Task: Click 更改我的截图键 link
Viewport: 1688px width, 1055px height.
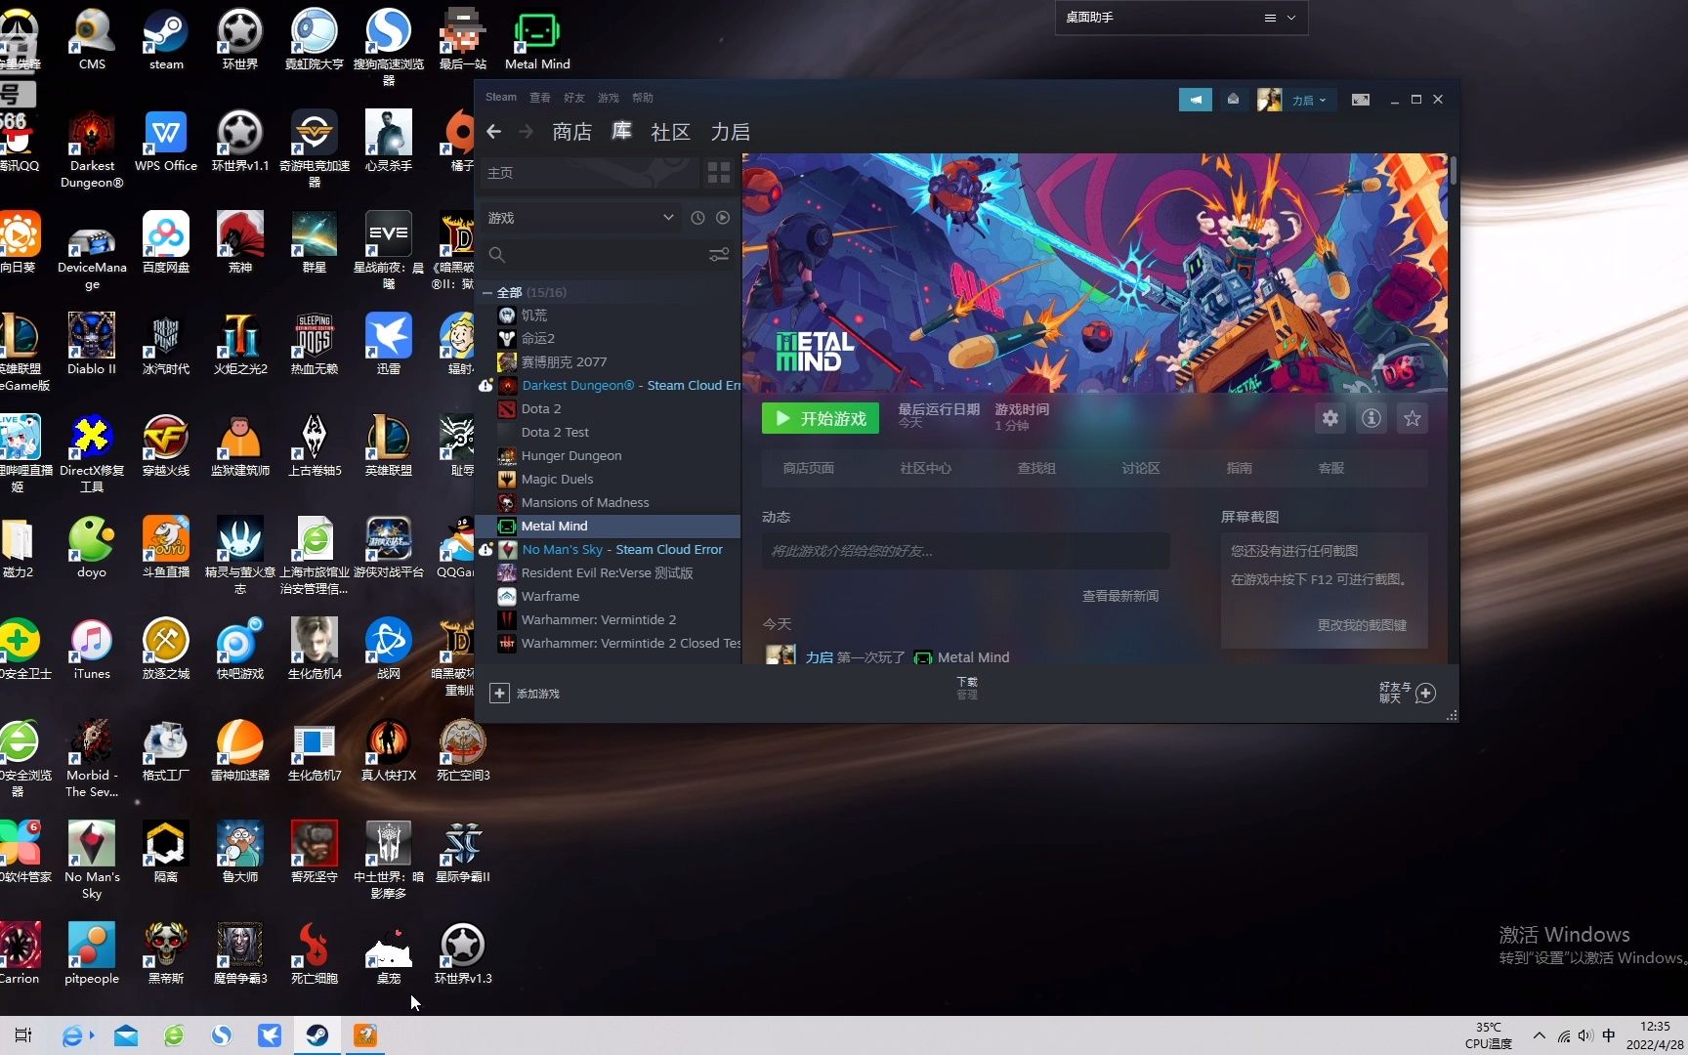Action: [1362, 625]
